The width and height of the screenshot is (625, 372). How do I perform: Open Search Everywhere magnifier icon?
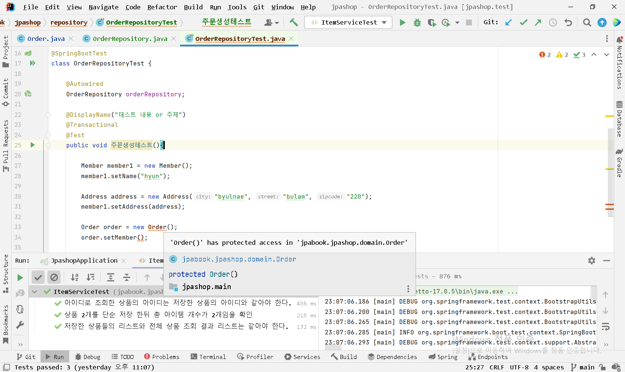click(587, 23)
